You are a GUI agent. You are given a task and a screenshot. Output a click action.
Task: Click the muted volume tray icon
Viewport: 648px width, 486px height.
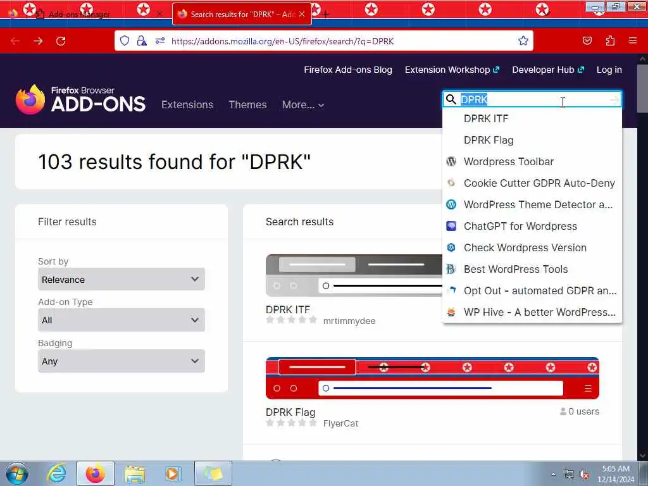point(584,475)
